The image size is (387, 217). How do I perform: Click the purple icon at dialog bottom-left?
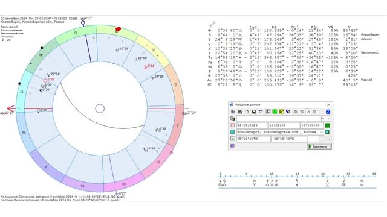coord(232,146)
